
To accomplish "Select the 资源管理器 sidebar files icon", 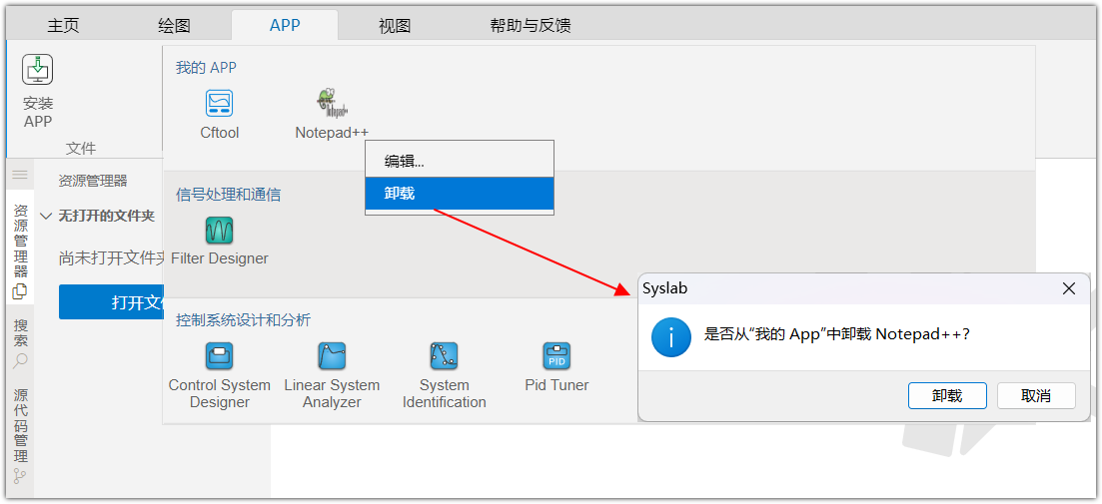I will 20,290.
